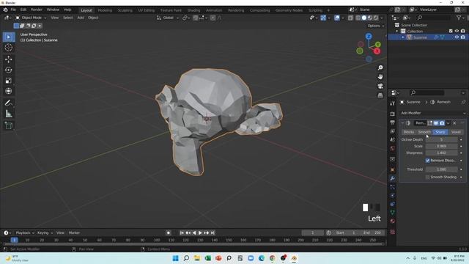The image size is (469, 264).
Task: Open the Texture properties checker tab
Action: click(x=393, y=232)
